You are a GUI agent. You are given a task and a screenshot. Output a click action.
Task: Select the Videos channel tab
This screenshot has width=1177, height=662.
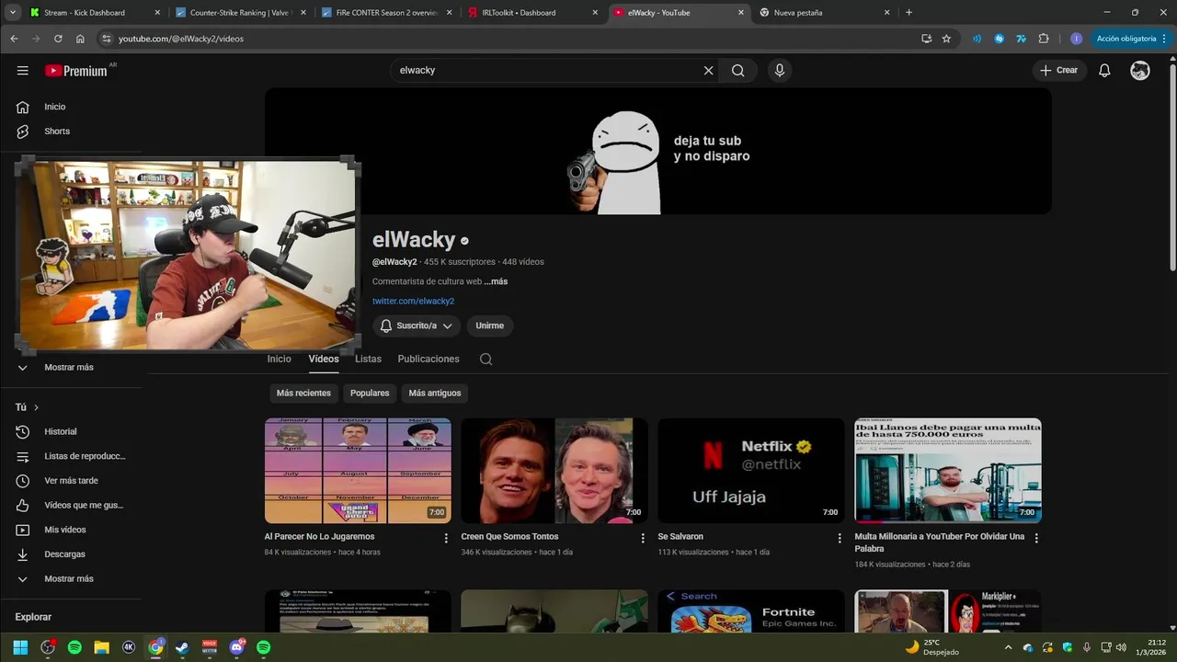[324, 360]
